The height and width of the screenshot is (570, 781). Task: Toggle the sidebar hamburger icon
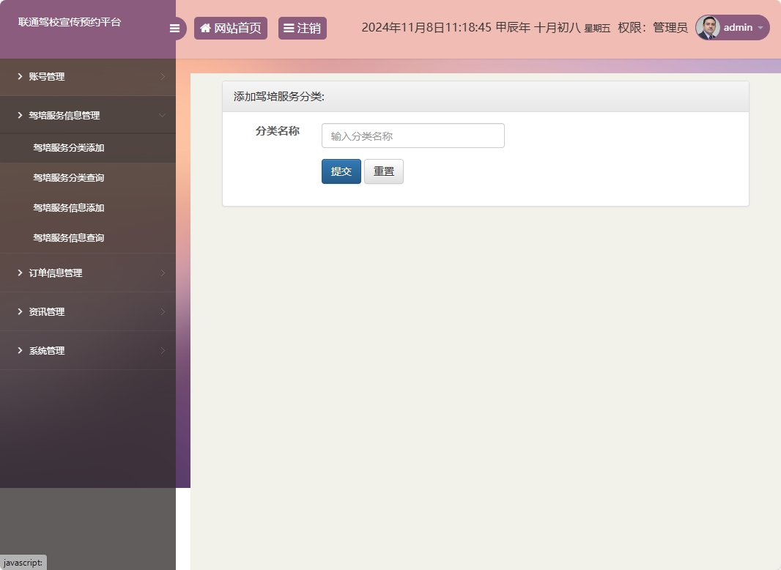pos(174,29)
